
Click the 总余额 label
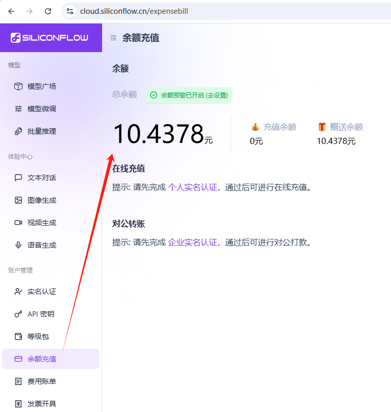pyautogui.click(x=125, y=94)
